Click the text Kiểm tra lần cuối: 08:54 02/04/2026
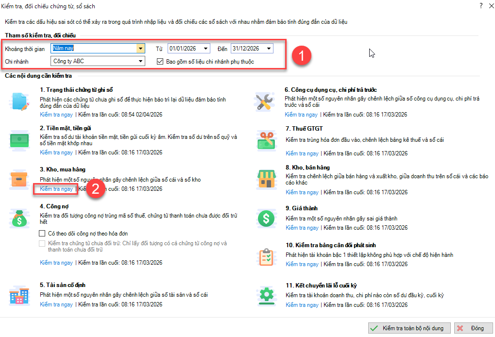495x337 pixels. coord(120,115)
